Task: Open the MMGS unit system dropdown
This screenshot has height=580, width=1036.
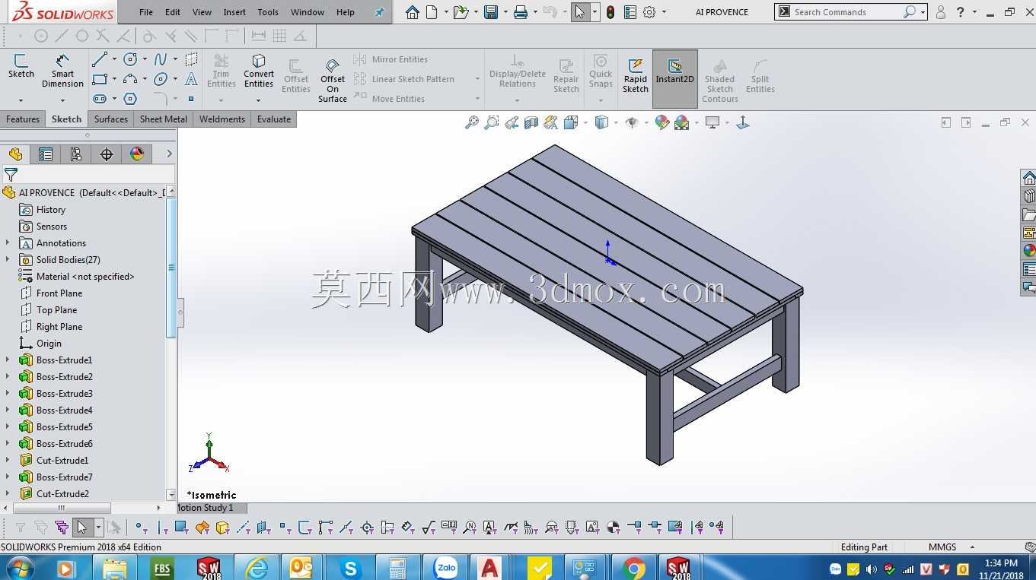Action: 972,547
